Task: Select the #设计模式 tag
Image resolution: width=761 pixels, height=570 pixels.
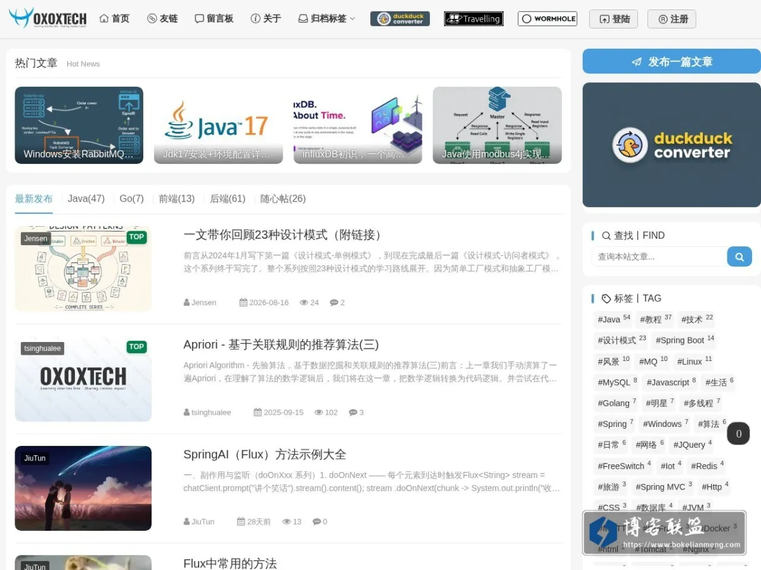Action: click(x=621, y=340)
